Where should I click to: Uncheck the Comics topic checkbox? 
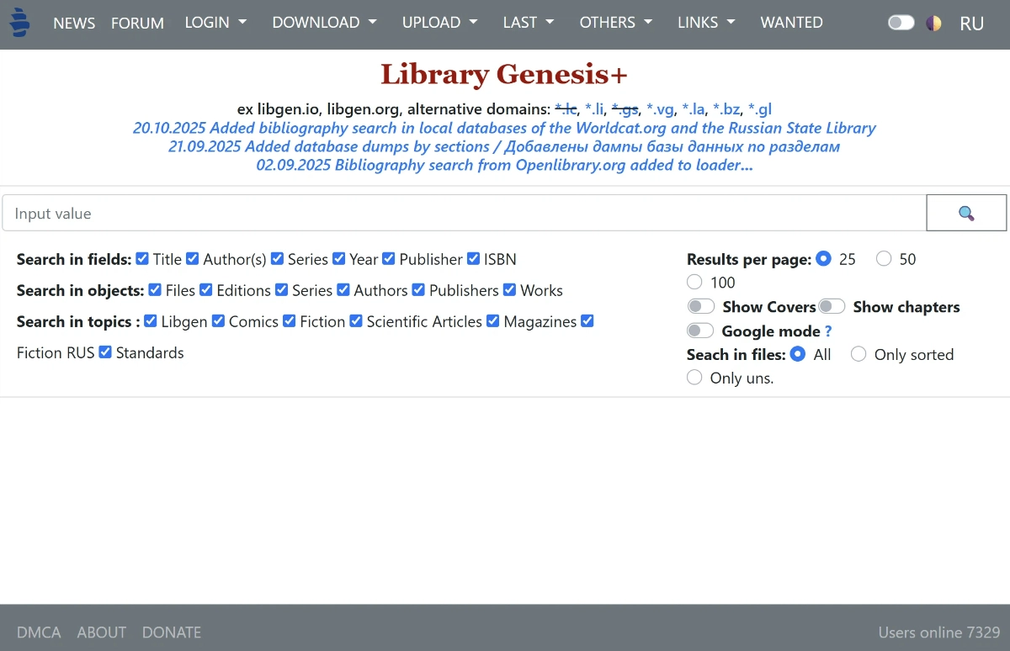[x=218, y=321]
